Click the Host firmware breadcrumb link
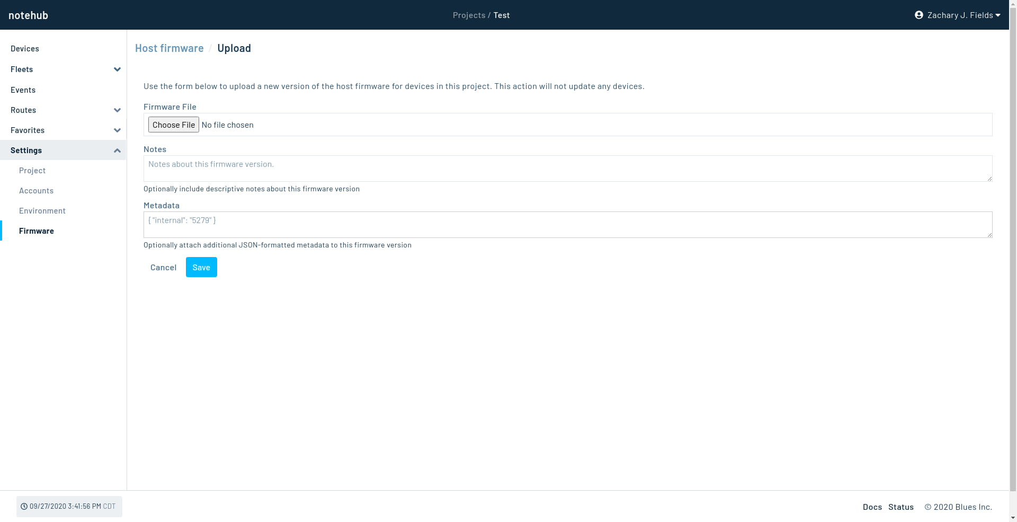This screenshot has height=522, width=1017. coord(169,48)
